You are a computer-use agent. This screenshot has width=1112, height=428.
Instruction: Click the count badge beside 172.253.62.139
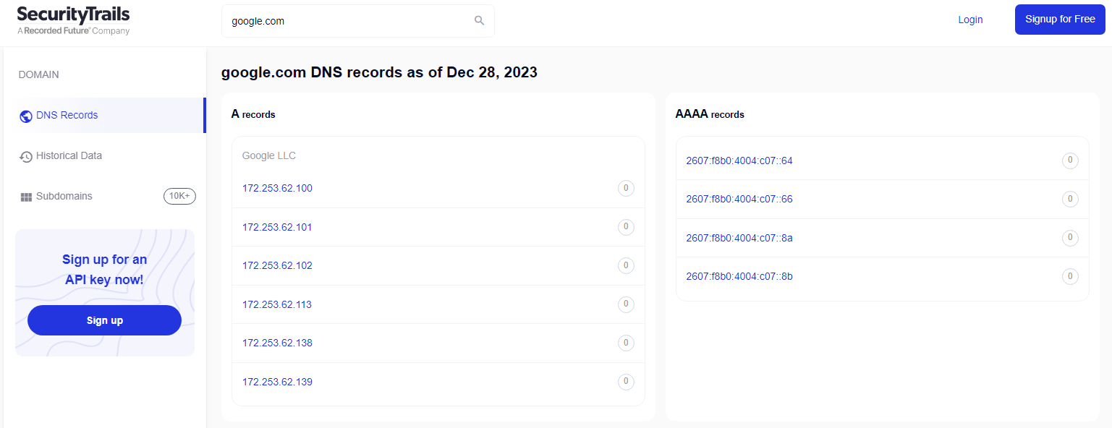[x=626, y=382]
